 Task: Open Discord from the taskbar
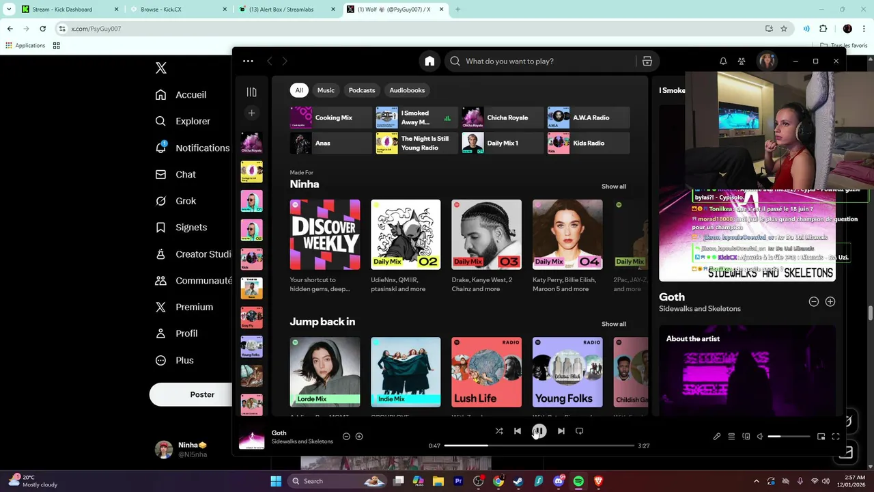coord(559,481)
